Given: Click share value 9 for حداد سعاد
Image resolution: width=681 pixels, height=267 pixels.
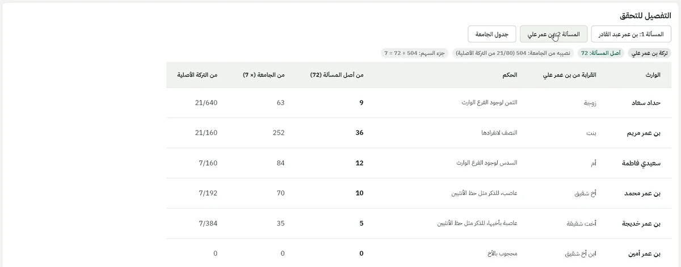Looking at the screenshot, I should [x=361, y=103].
